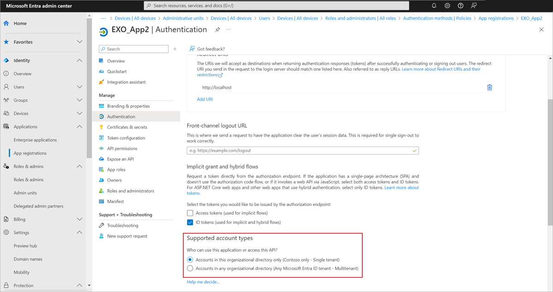
Task: Open notifications bell icon
Action: 434,6
